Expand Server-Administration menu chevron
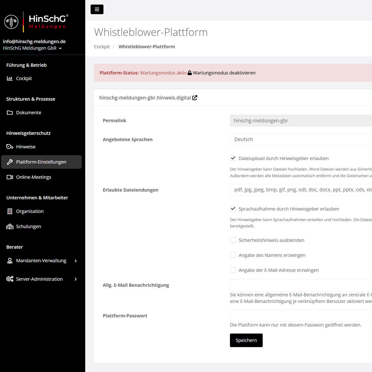The width and height of the screenshot is (372, 372). pos(76,279)
